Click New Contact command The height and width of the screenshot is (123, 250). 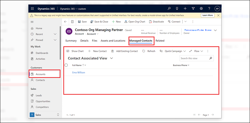click(97, 51)
